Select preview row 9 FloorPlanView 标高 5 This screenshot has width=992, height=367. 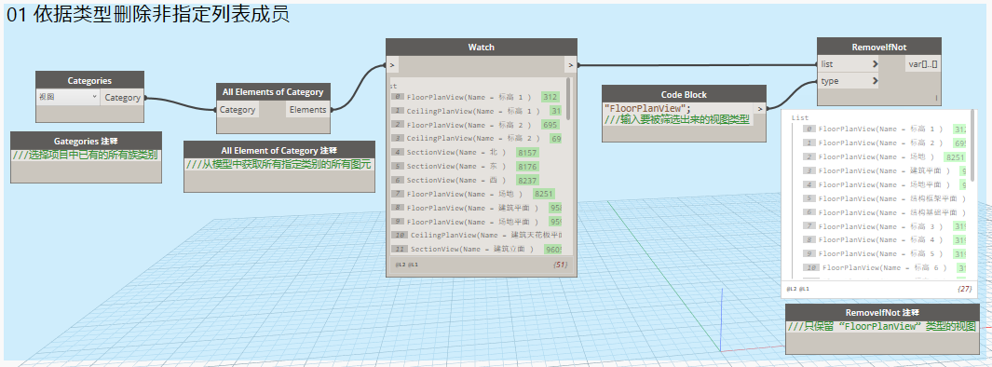(884, 254)
